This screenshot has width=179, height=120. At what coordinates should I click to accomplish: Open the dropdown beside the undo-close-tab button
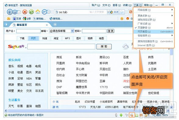49,12
